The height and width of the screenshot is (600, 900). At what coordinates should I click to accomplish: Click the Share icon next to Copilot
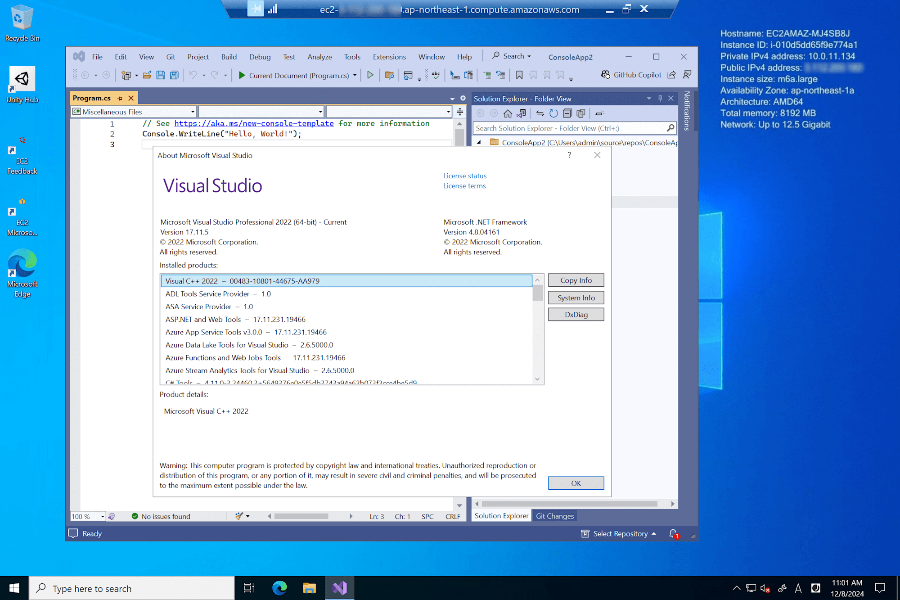coord(671,75)
